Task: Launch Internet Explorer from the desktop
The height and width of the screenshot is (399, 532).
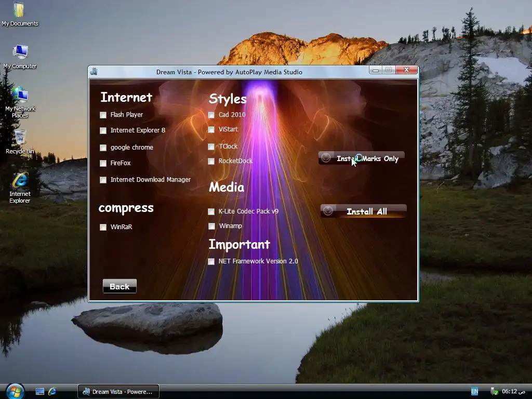Action: click(x=20, y=188)
